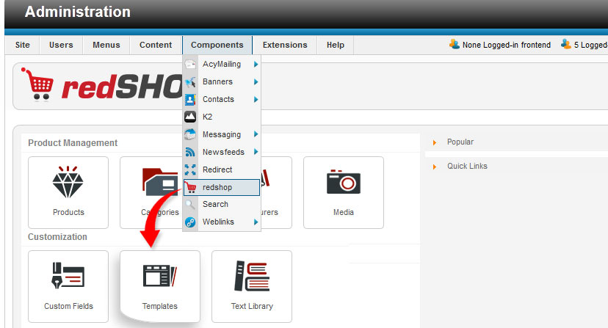Click the Products label
This screenshot has height=328, width=608.
coord(68,213)
